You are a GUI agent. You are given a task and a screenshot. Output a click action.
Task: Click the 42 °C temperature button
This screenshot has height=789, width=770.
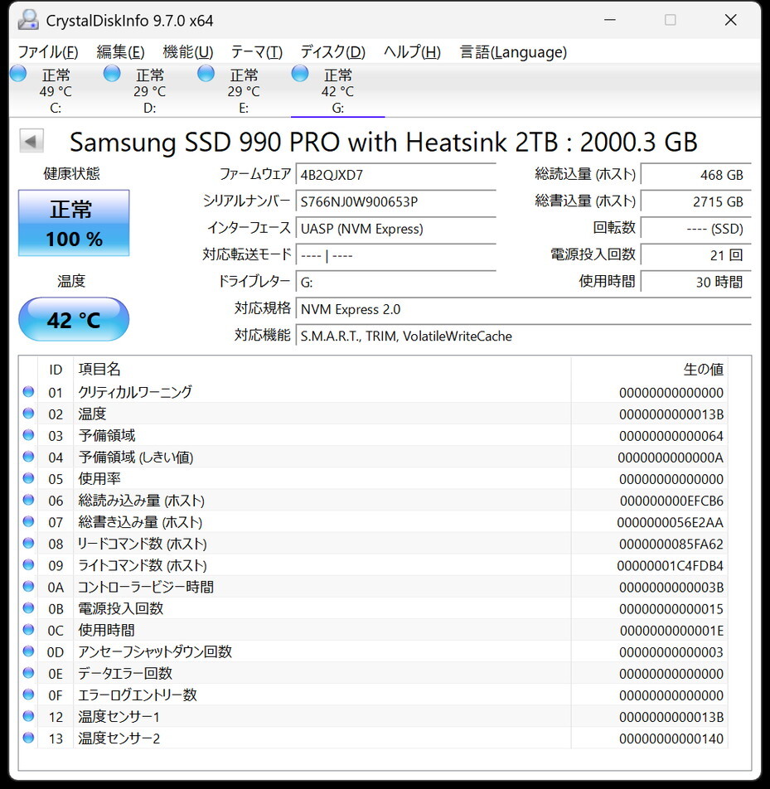click(x=74, y=320)
